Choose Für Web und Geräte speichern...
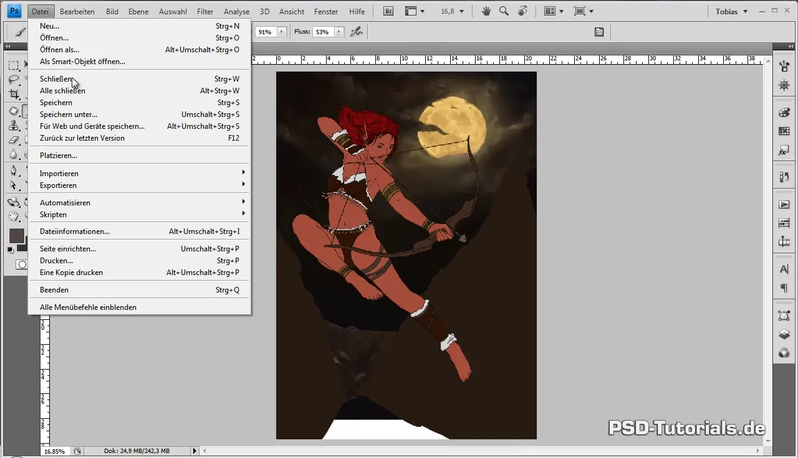This screenshot has width=798, height=458. [x=139, y=126]
